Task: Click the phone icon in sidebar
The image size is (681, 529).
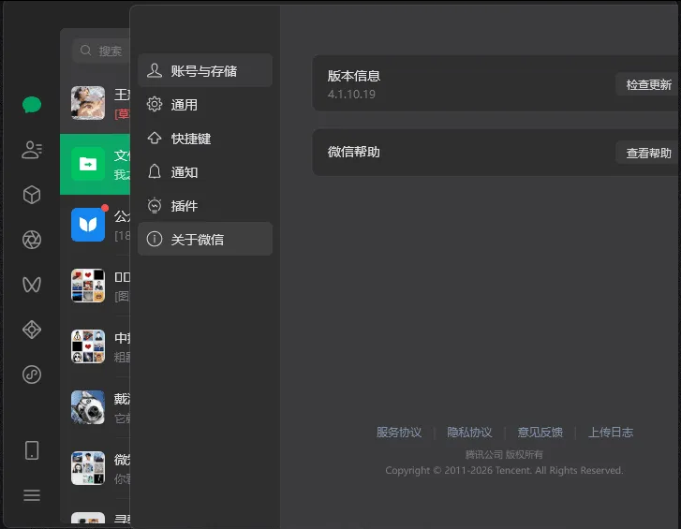Action: (x=32, y=450)
